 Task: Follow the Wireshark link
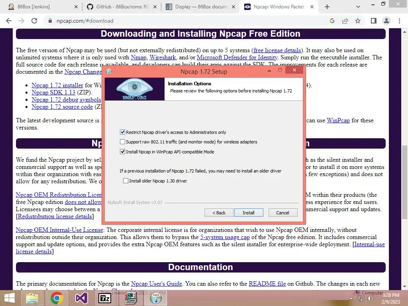pos(163,57)
